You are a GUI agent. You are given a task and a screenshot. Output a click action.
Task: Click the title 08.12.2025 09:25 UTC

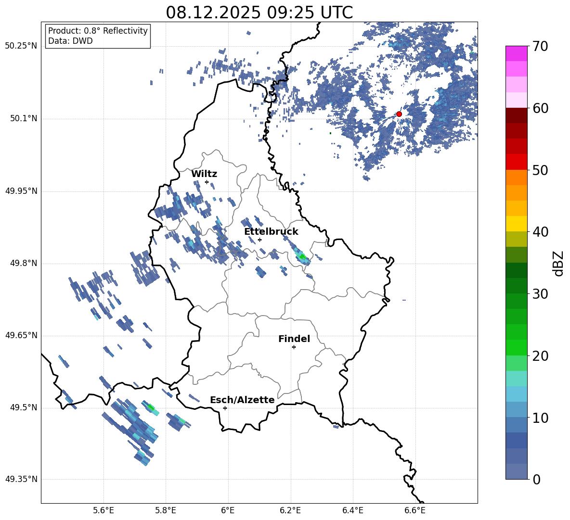[259, 13]
